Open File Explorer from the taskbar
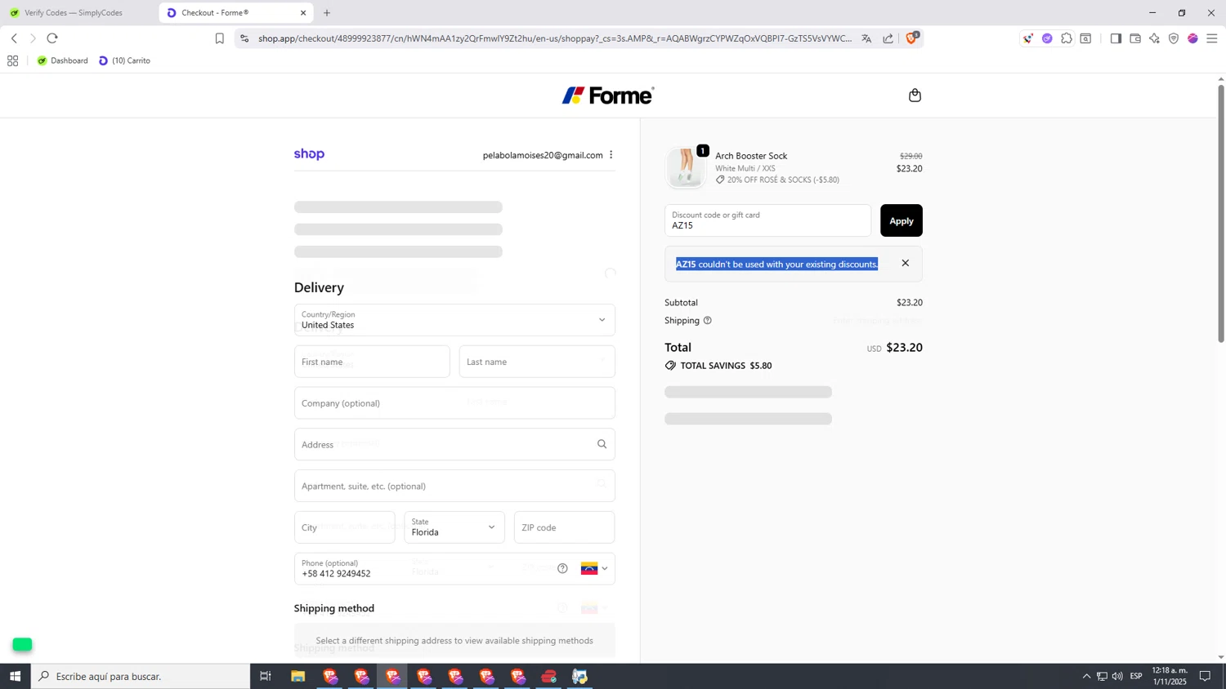This screenshot has width=1226, height=689. click(298, 676)
